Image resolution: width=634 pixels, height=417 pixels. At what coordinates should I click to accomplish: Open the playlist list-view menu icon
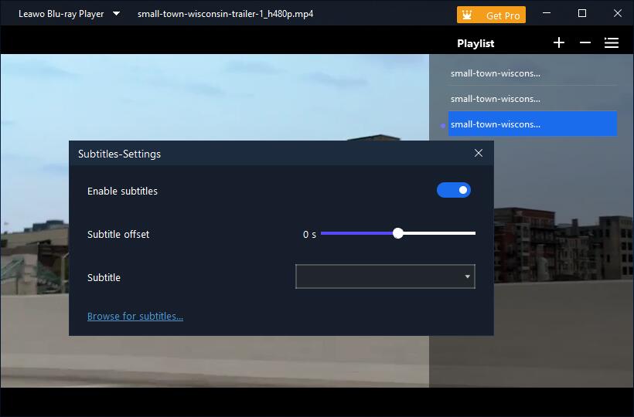coord(612,43)
